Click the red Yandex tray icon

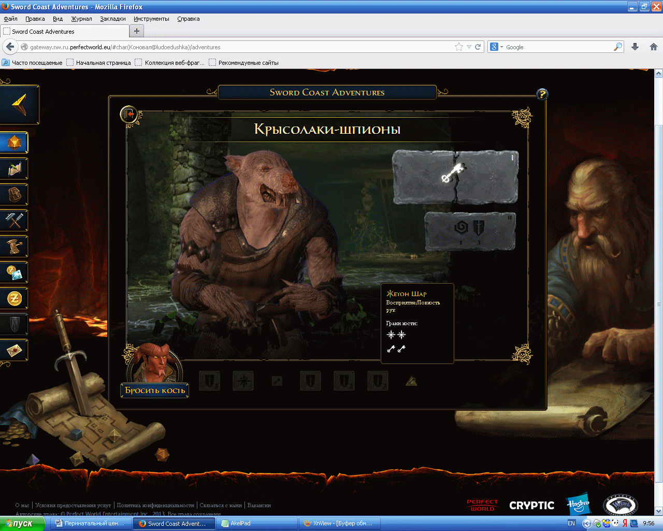(625, 524)
